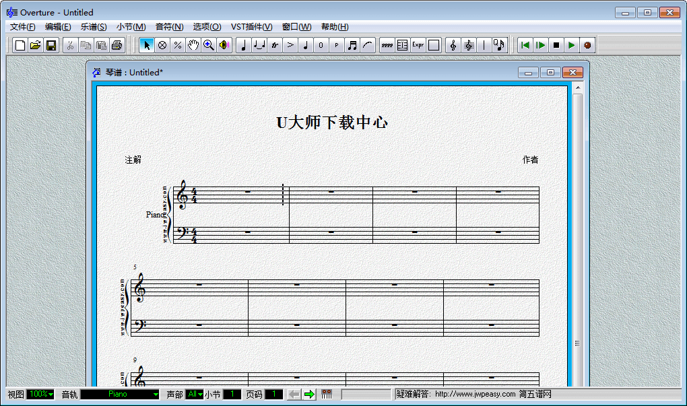
Task: Open the VST插件(V) menu
Action: (x=251, y=27)
